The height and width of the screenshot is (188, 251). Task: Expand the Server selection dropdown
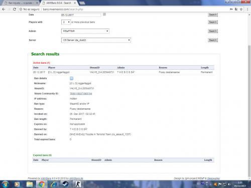[96, 40]
